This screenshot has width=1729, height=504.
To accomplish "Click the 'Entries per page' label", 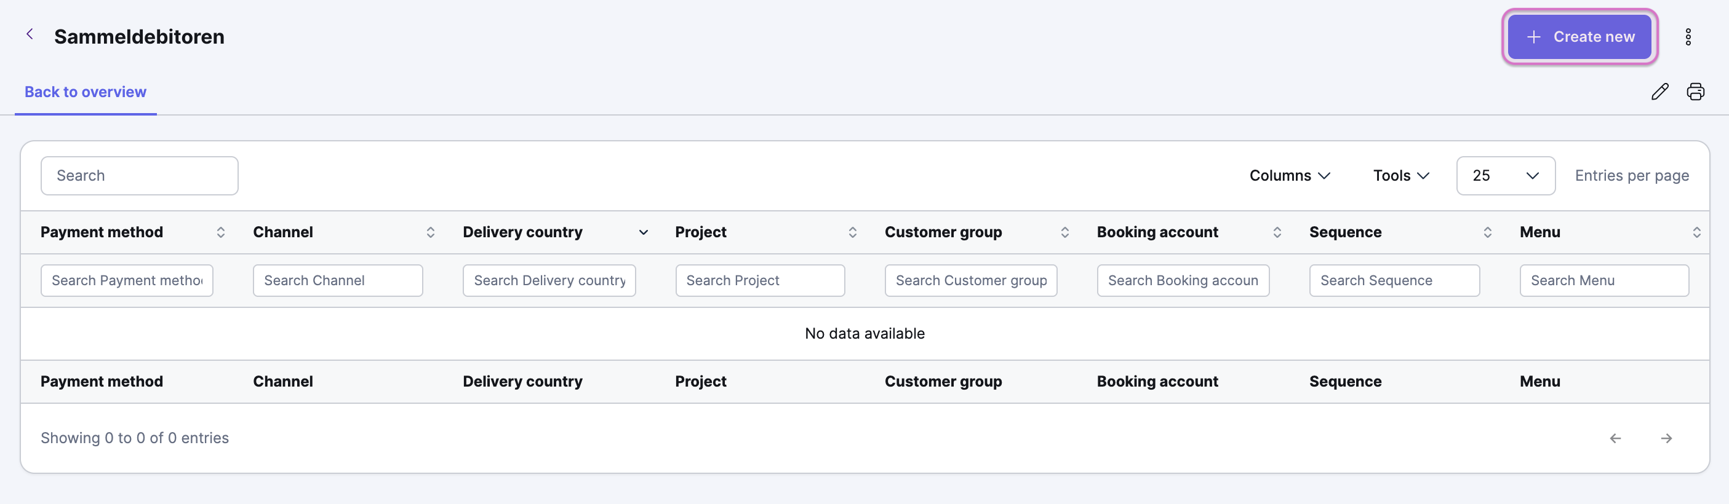I will coord(1632,176).
